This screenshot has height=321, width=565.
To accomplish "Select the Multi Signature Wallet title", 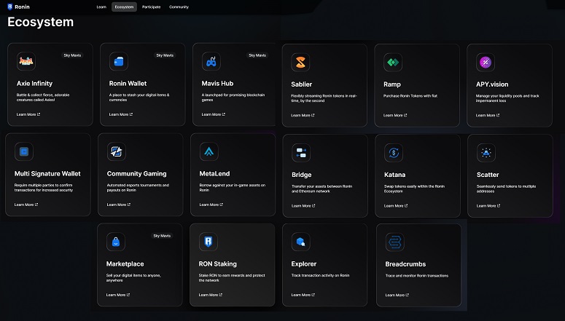I will click(47, 174).
